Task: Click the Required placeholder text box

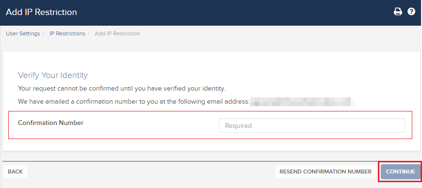Action: (x=312, y=125)
